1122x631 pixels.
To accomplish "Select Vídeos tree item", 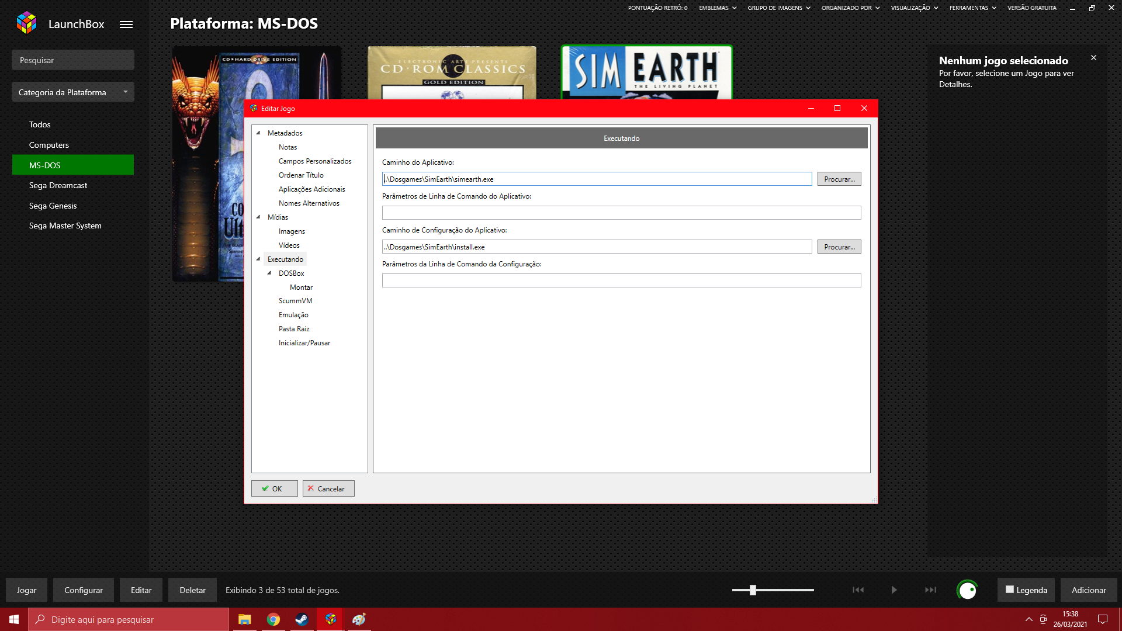I will pos(289,245).
